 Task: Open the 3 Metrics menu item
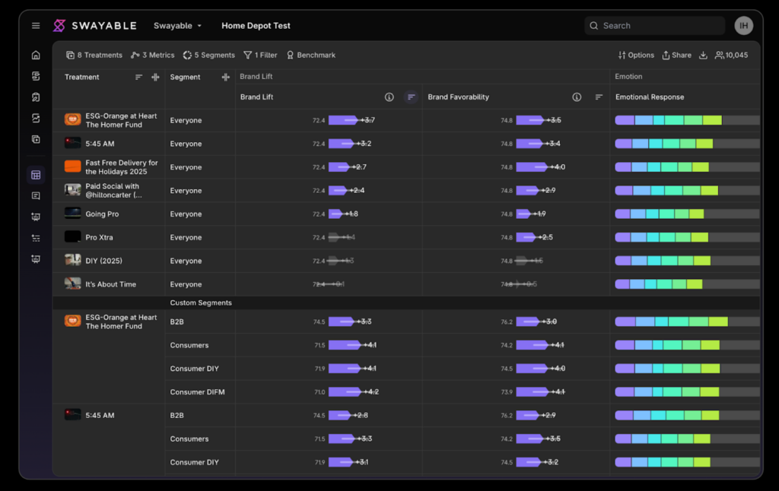[152, 55]
